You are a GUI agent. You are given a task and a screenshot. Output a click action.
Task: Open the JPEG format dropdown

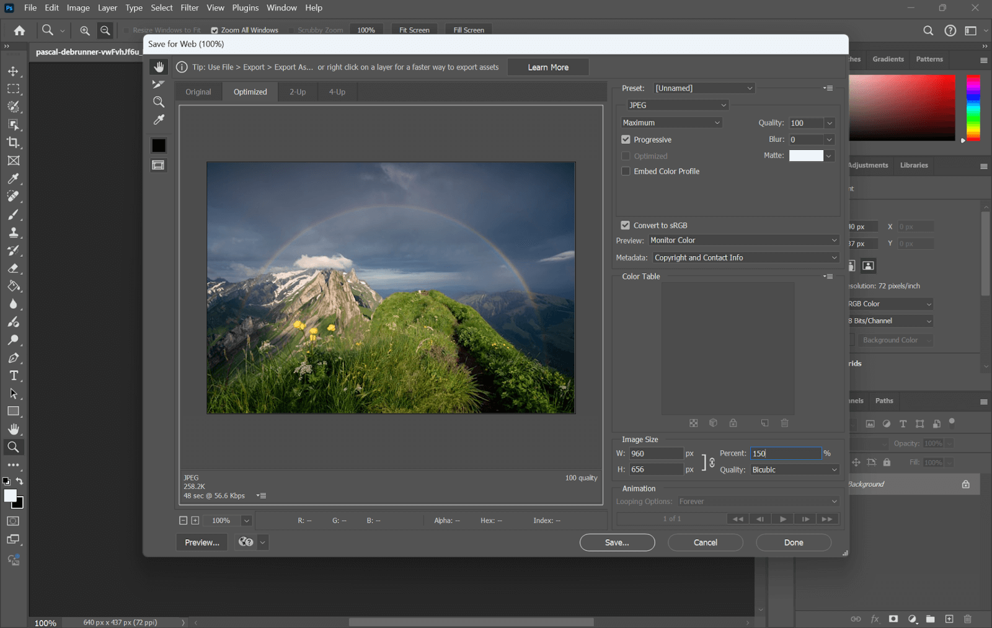point(677,105)
